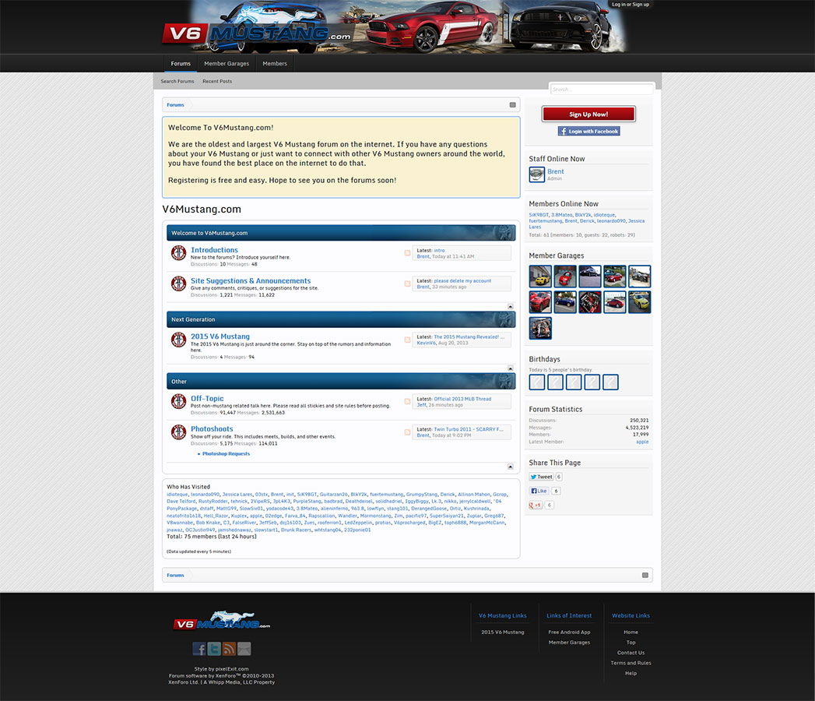Click 'Contact Us' in footer Website Links
This screenshot has height=701, width=815.
click(631, 653)
